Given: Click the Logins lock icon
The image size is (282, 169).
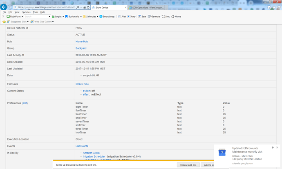Looking at the screenshot, I should tap(53, 16).
